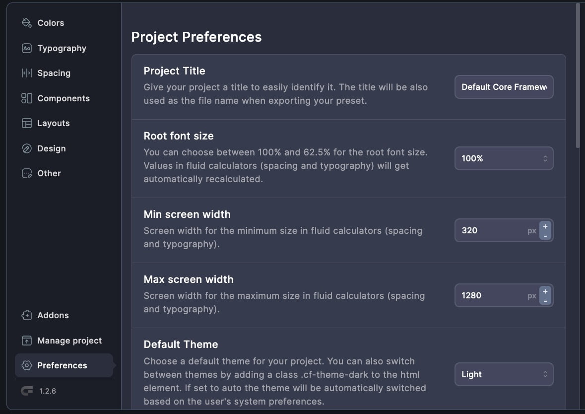585x414 pixels.
Task: Click the Manage project upload icon
Action: [x=26, y=340]
